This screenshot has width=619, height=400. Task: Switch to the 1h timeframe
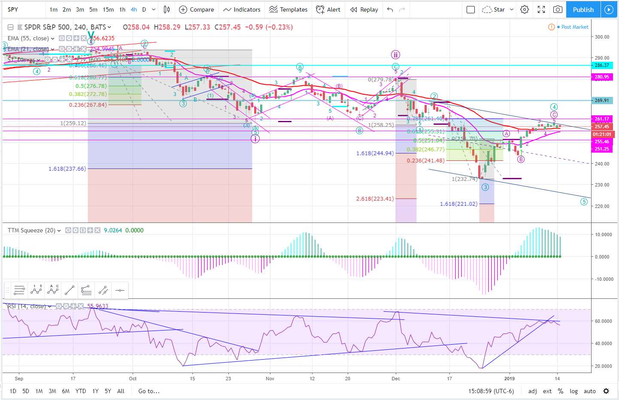pos(122,9)
